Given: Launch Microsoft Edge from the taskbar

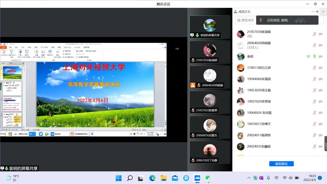Looking at the screenshot, I should (152, 178).
